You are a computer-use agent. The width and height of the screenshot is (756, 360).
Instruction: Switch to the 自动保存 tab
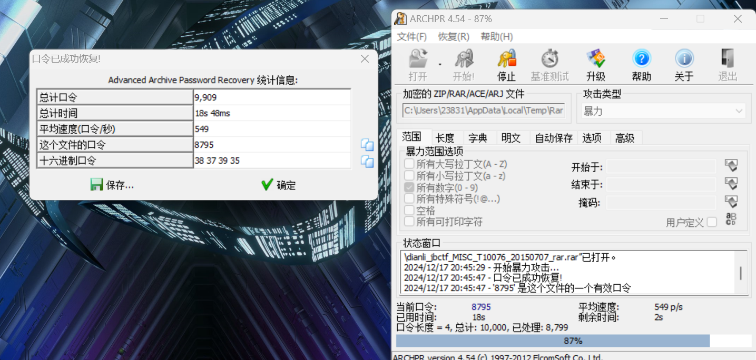[x=554, y=138]
